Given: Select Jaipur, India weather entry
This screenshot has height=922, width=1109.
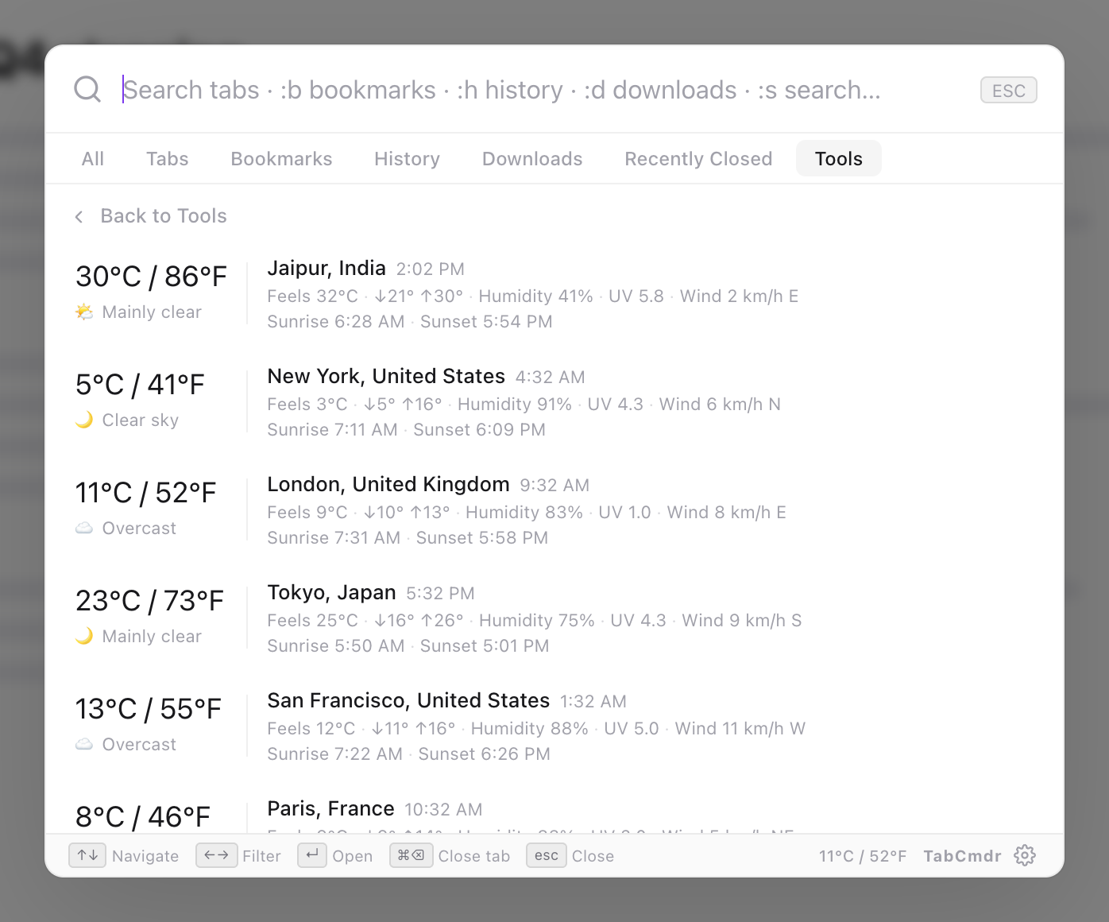Looking at the screenshot, I should 554,294.
